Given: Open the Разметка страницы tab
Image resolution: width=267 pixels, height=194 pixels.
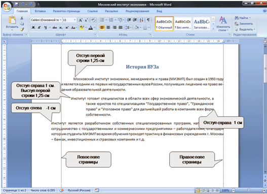Looking at the screenshot, I should [66, 11].
